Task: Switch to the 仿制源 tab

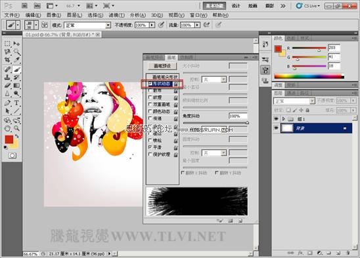Action: point(186,57)
